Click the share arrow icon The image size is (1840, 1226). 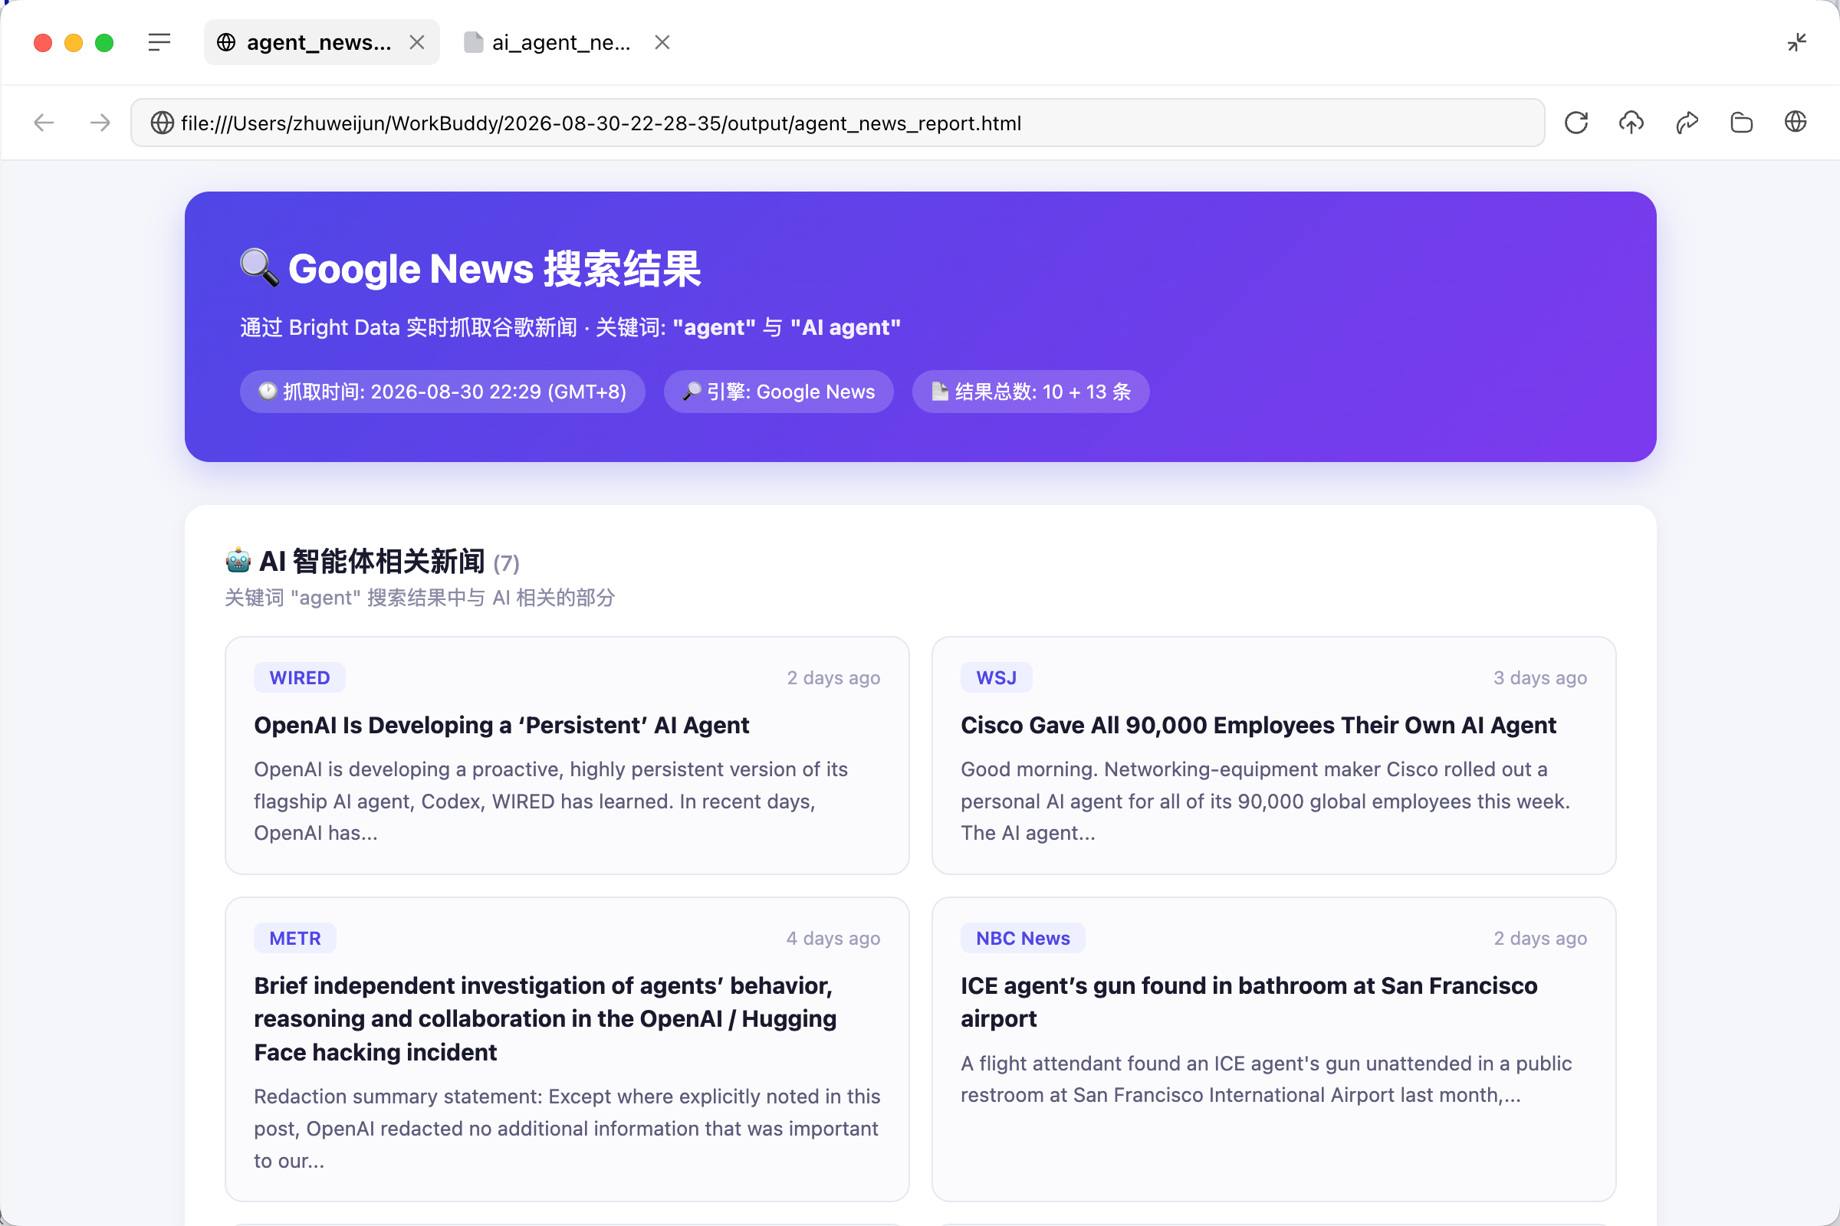(1687, 123)
